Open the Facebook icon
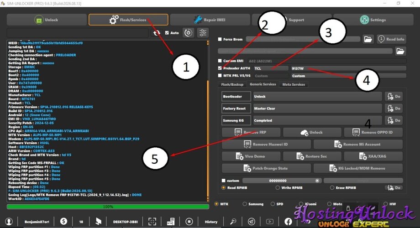The width and height of the screenshot is (420, 228). 288,221
